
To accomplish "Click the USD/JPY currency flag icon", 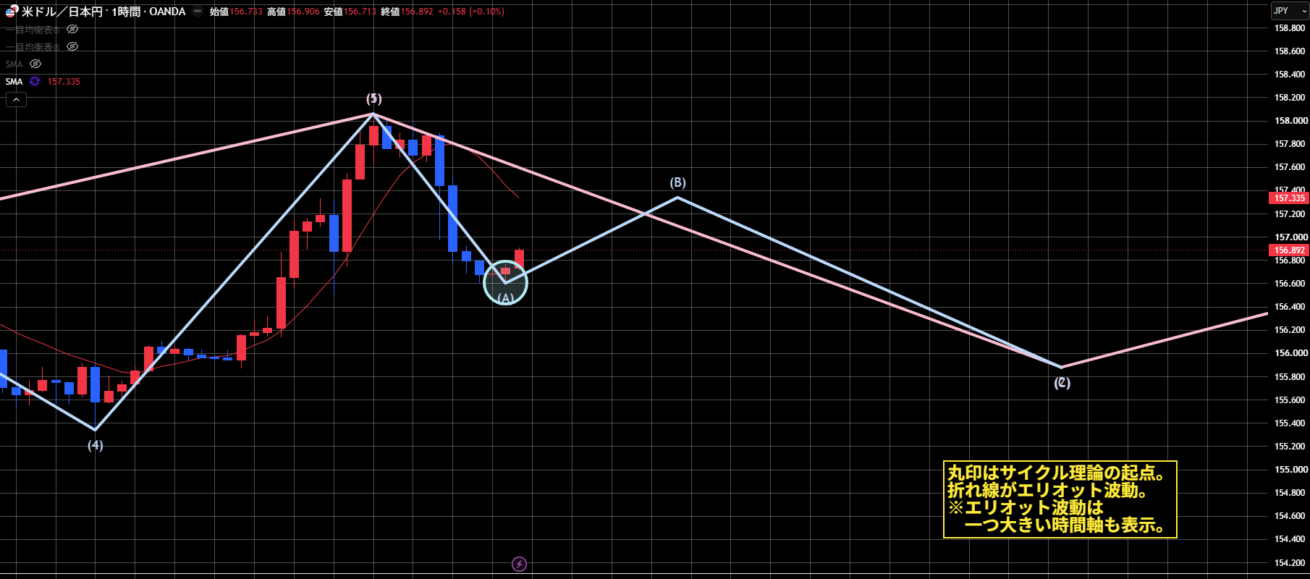I will 12,12.
